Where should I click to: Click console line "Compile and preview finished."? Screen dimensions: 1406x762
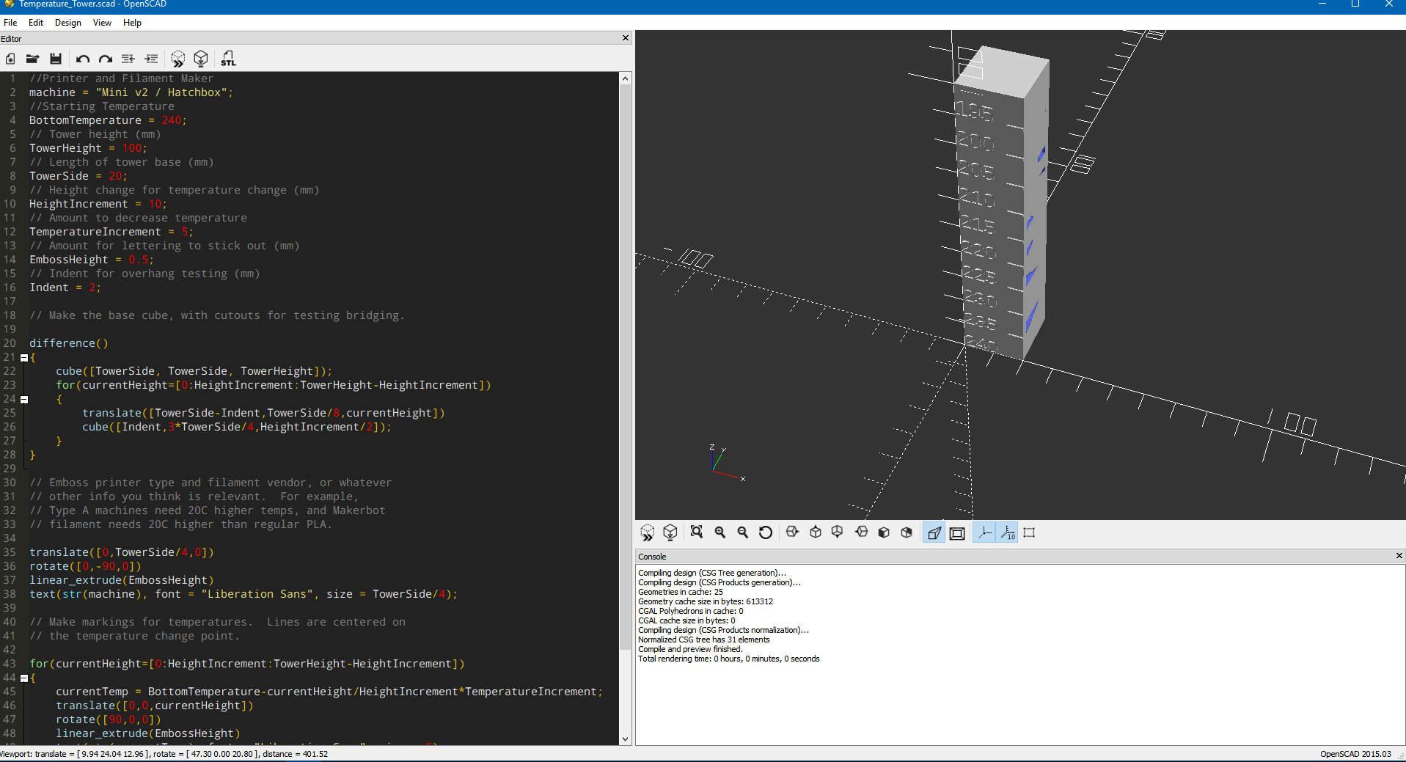click(x=690, y=649)
